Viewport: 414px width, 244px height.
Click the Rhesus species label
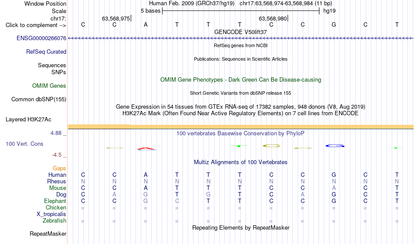coord(57,182)
